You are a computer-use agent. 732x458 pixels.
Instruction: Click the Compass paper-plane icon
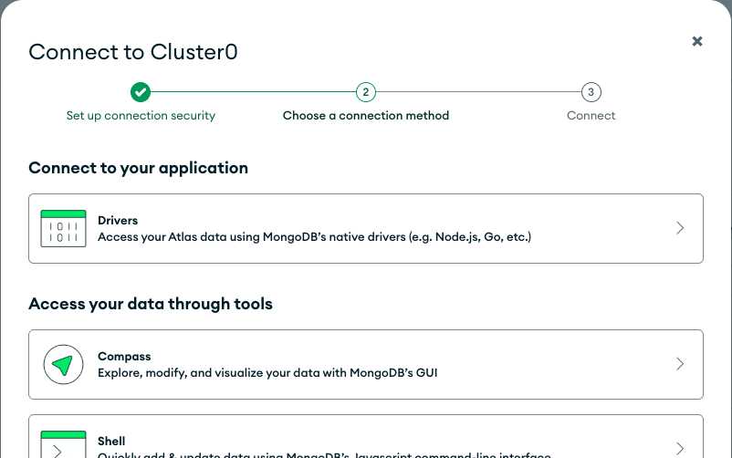64,364
